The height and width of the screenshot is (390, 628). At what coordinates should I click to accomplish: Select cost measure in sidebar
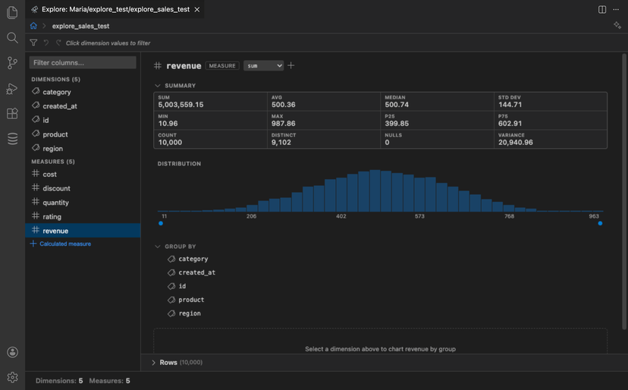pyautogui.click(x=83, y=174)
